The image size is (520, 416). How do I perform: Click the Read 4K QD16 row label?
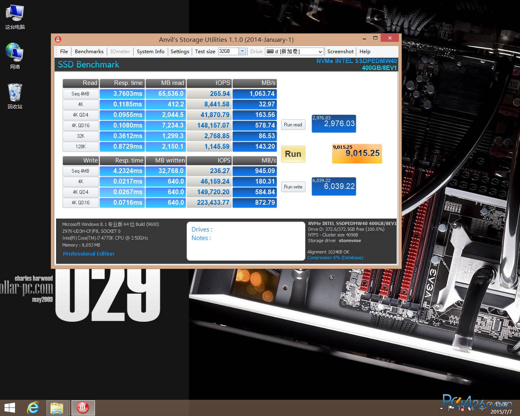coord(80,126)
